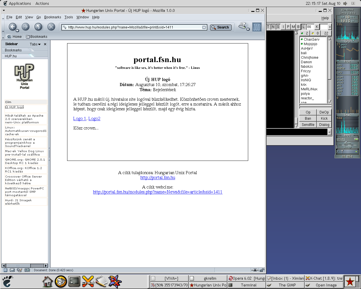Screen dimensions: 361x289
Task: Click the channel limit field showing 86
Action: (x=310, y=27)
